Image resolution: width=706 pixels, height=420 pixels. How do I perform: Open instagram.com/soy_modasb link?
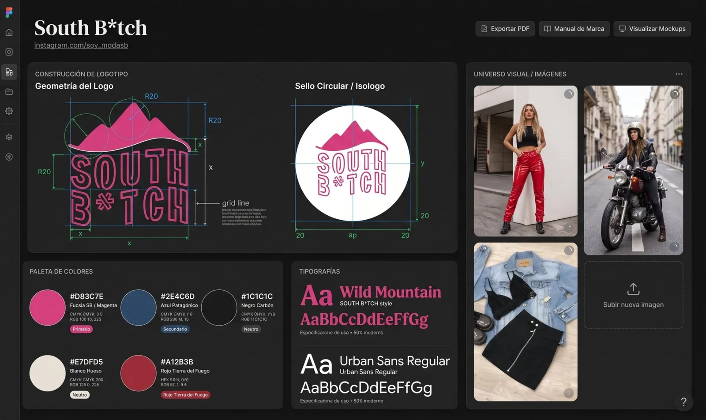(81, 45)
